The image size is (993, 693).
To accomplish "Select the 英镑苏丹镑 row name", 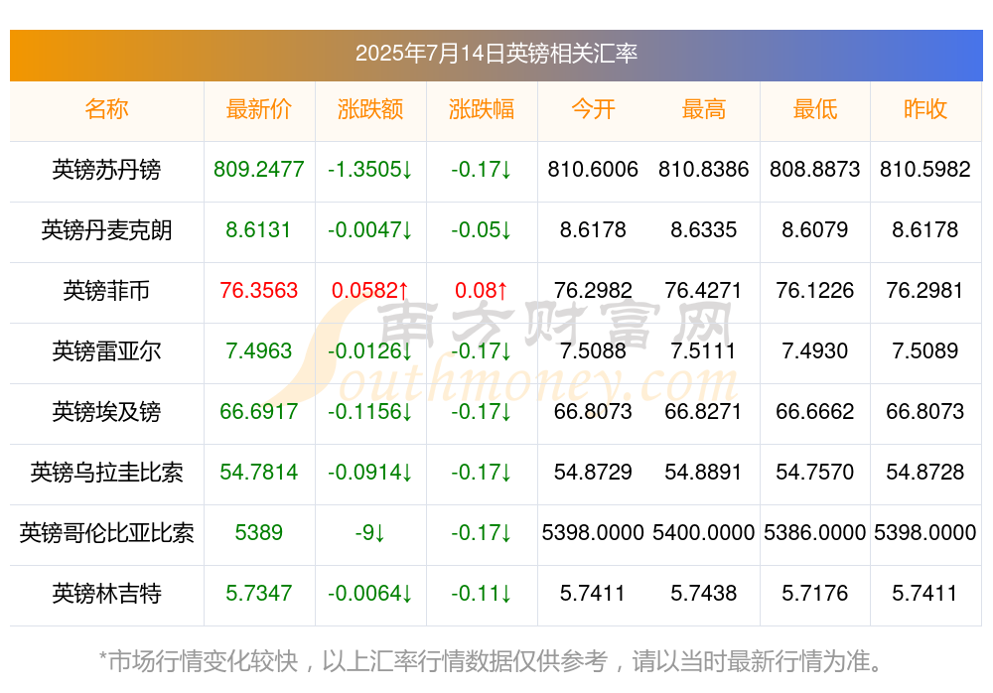I will pyautogui.click(x=106, y=170).
